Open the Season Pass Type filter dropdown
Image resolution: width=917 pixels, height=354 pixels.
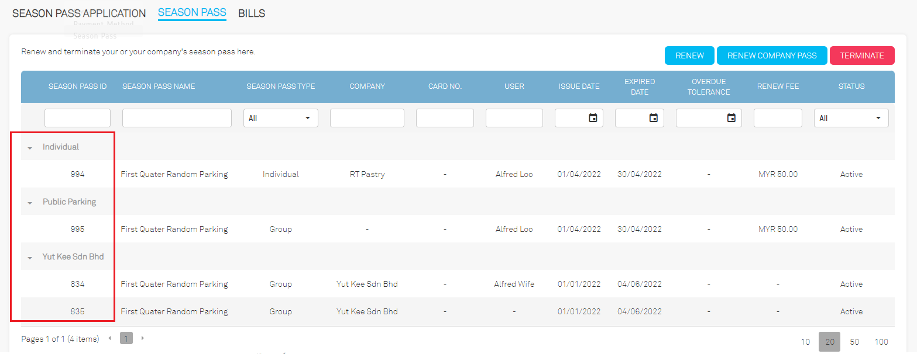280,118
